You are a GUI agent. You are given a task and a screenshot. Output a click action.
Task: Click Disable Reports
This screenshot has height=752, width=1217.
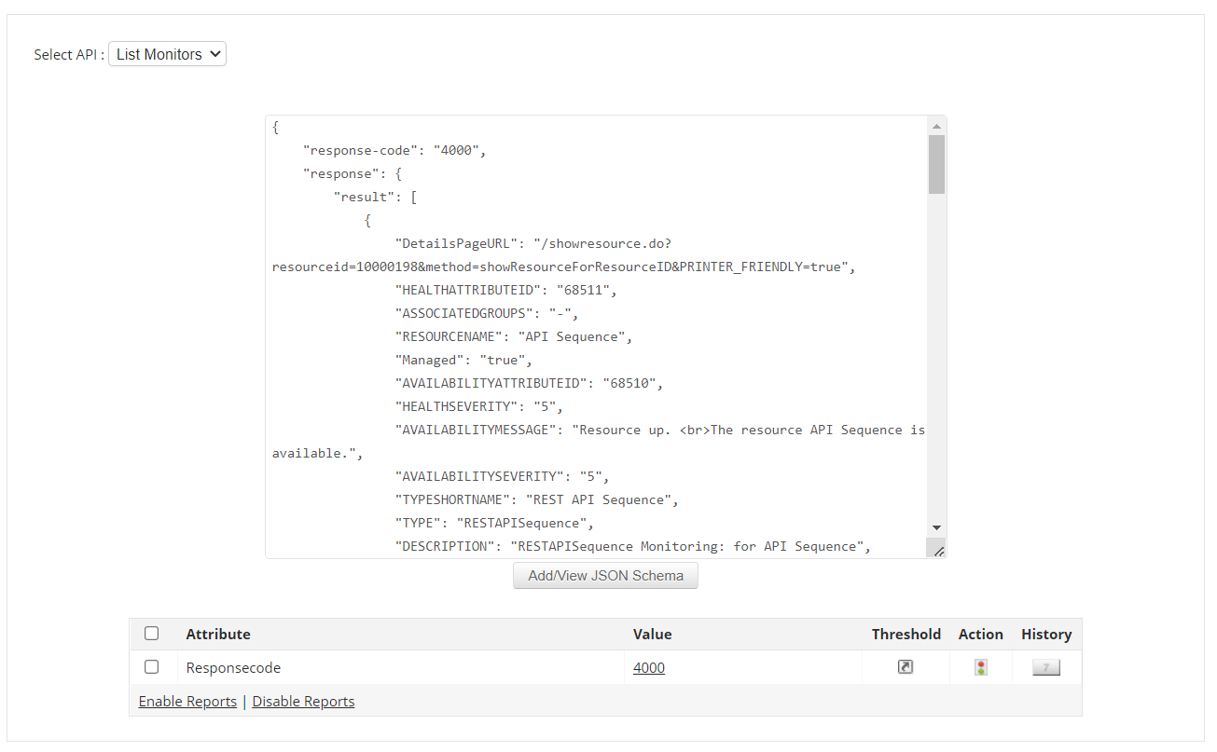coord(302,701)
